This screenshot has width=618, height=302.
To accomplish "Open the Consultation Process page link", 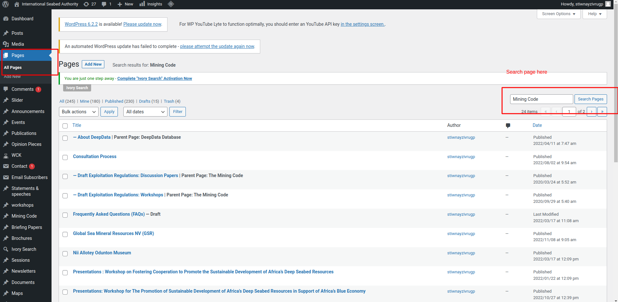I will tap(95, 156).
